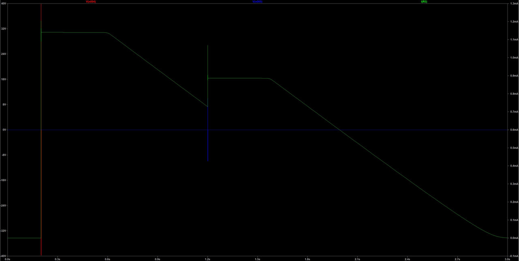
Task: Click the 0V left axis label
Action: point(4,130)
